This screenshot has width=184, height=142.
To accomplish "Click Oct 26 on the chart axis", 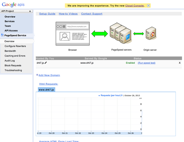I will click(131, 133).
